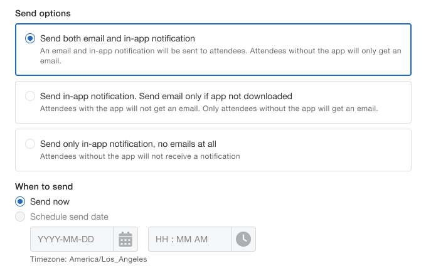Click the YYYY-MM-DD date input field
The image size is (426, 273).
pyautogui.click(x=72, y=239)
